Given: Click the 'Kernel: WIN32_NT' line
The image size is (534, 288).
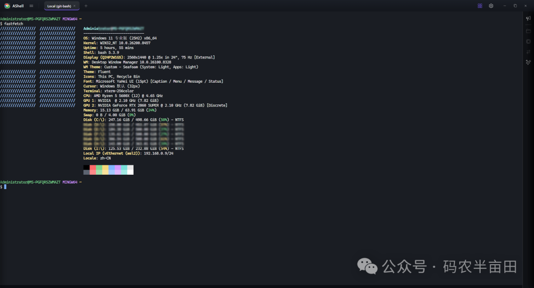Looking at the screenshot, I should tap(117, 43).
